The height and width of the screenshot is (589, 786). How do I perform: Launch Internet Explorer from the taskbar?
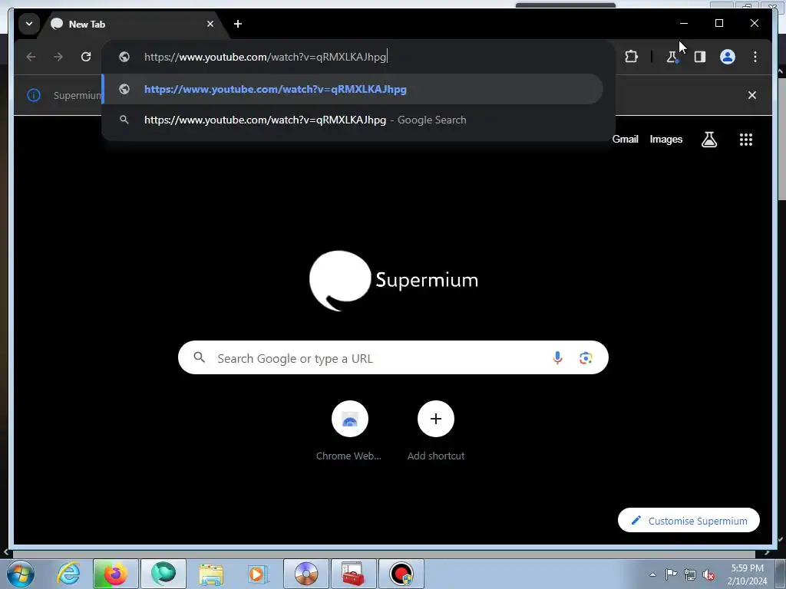(x=68, y=574)
